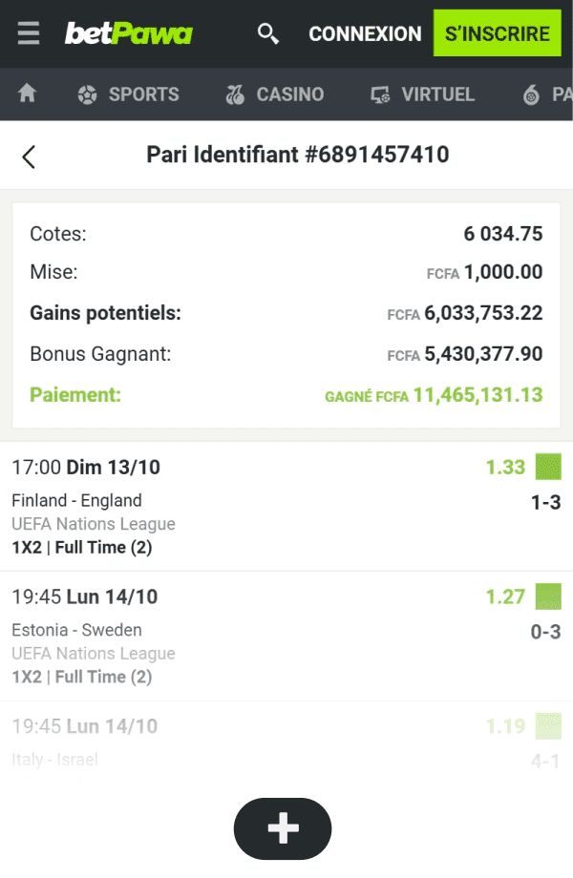Click the Casino cherries icon

tap(235, 94)
